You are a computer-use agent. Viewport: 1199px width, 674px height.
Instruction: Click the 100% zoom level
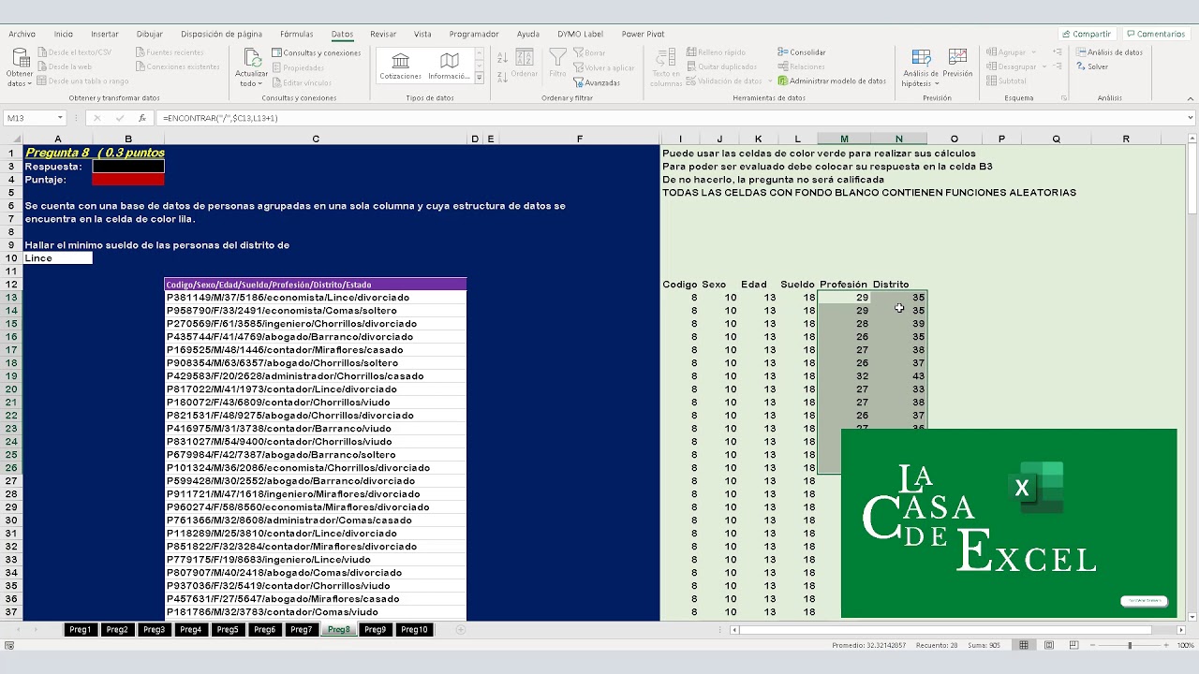[x=1185, y=645]
